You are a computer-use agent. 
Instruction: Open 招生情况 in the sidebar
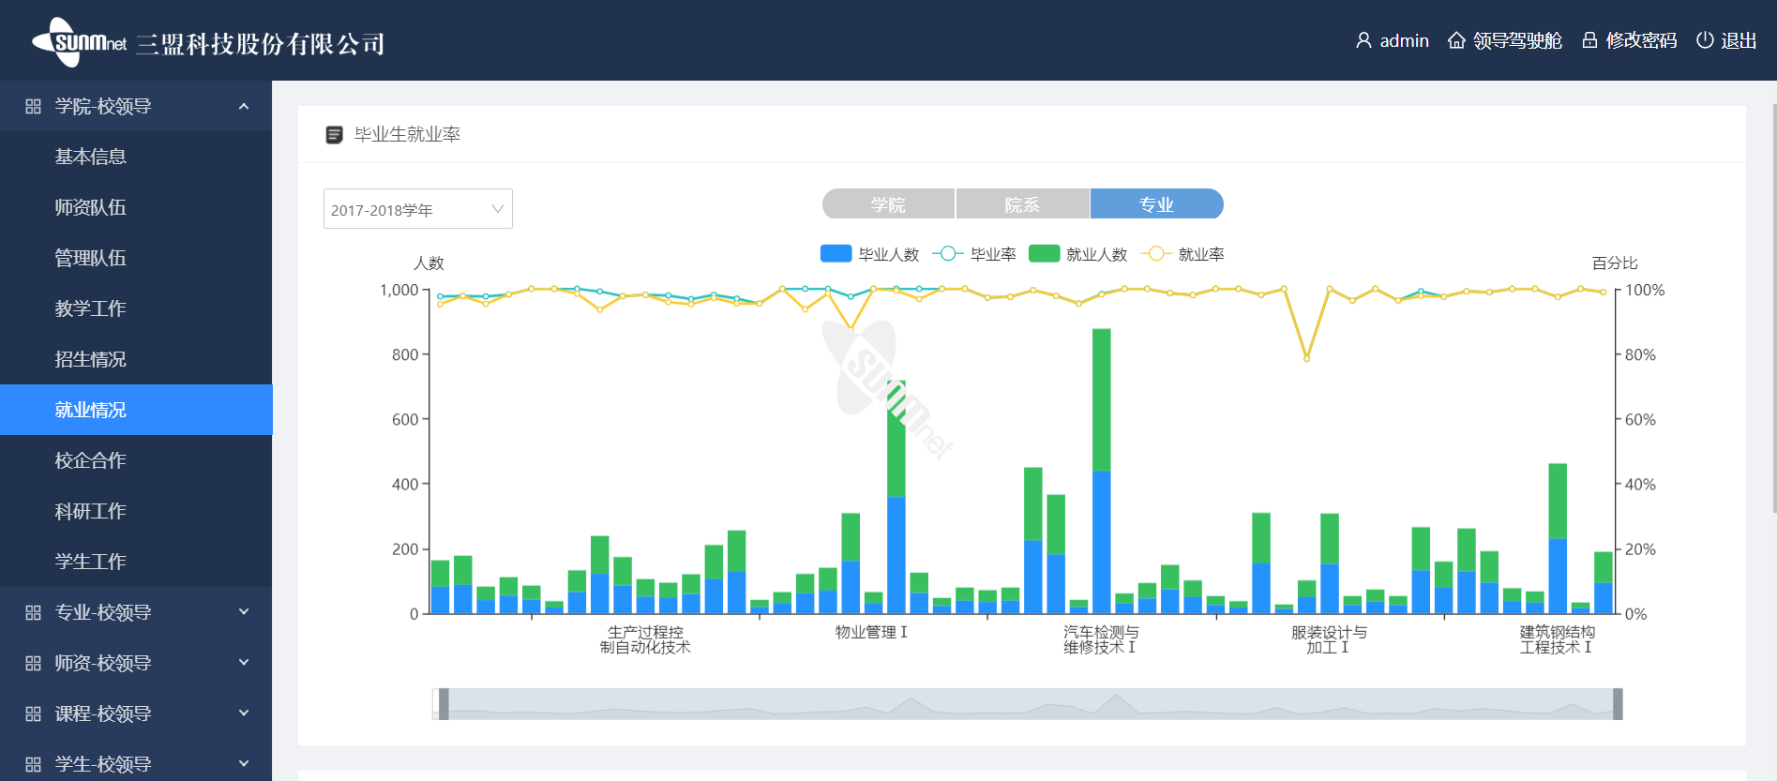(90, 359)
